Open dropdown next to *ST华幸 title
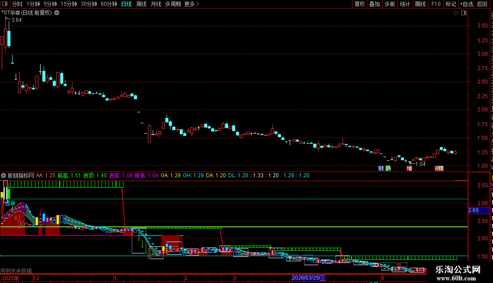This screenshot has height=283, width=493. [57, 13]
